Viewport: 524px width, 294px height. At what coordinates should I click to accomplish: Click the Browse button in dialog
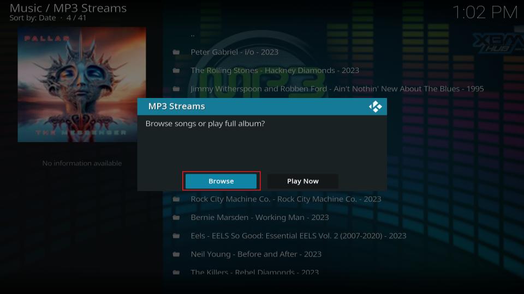pyautogui.click(x=221, y=181)
